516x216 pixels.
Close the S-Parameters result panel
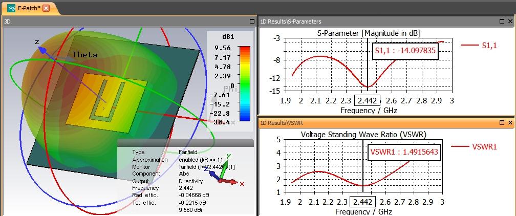point(510,21)
